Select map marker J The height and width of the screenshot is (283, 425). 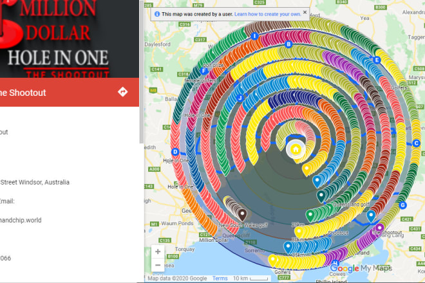pyautogui.click(x=240, y=98)
